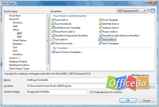Choose SharePoint State Machine Workflow icon

tap(100, 36)
